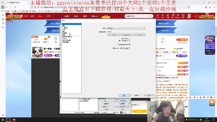
Task: Open watch history clock icon in header
Action: (158, 16)
